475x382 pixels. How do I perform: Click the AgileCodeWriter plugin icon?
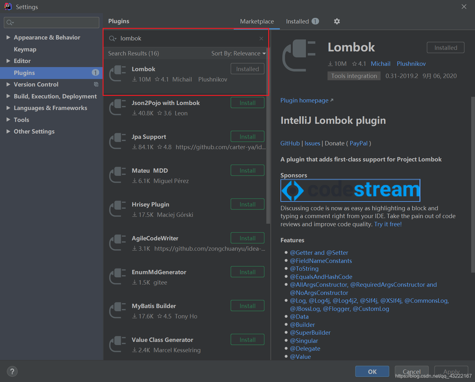tap(117, 243)
